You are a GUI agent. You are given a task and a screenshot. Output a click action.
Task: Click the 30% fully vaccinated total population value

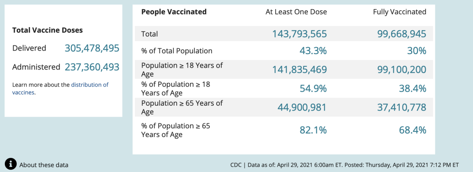[x=417, y=51]
